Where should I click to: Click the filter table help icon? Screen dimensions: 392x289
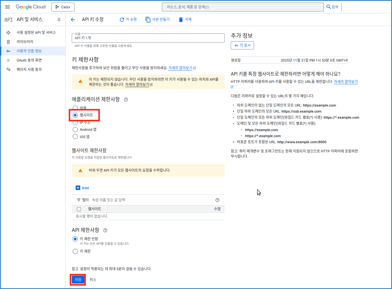pos(217,200)
